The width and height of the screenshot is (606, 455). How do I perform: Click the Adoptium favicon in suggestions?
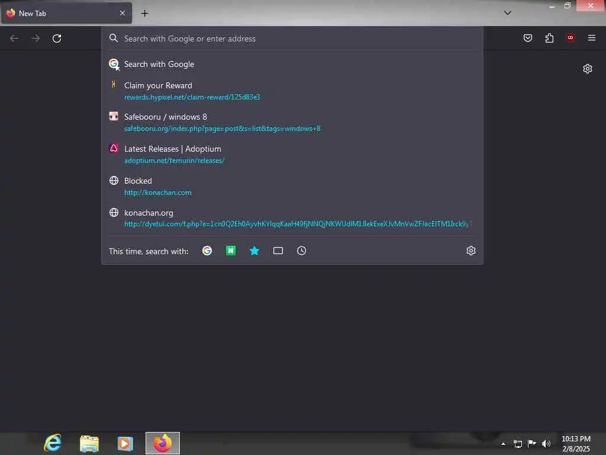pos(114,148)
